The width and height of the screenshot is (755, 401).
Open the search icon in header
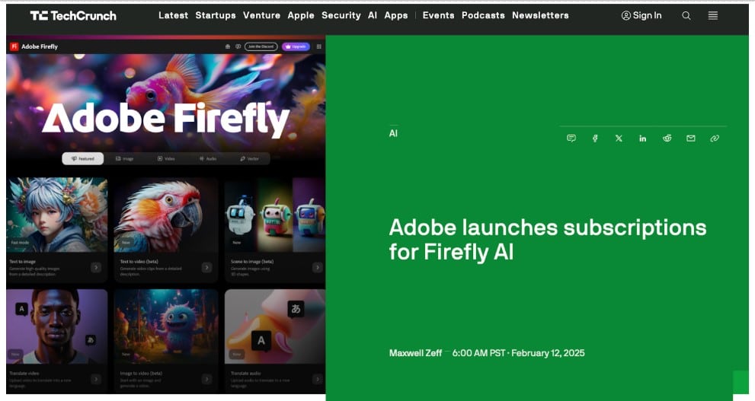tap(686, 16)
